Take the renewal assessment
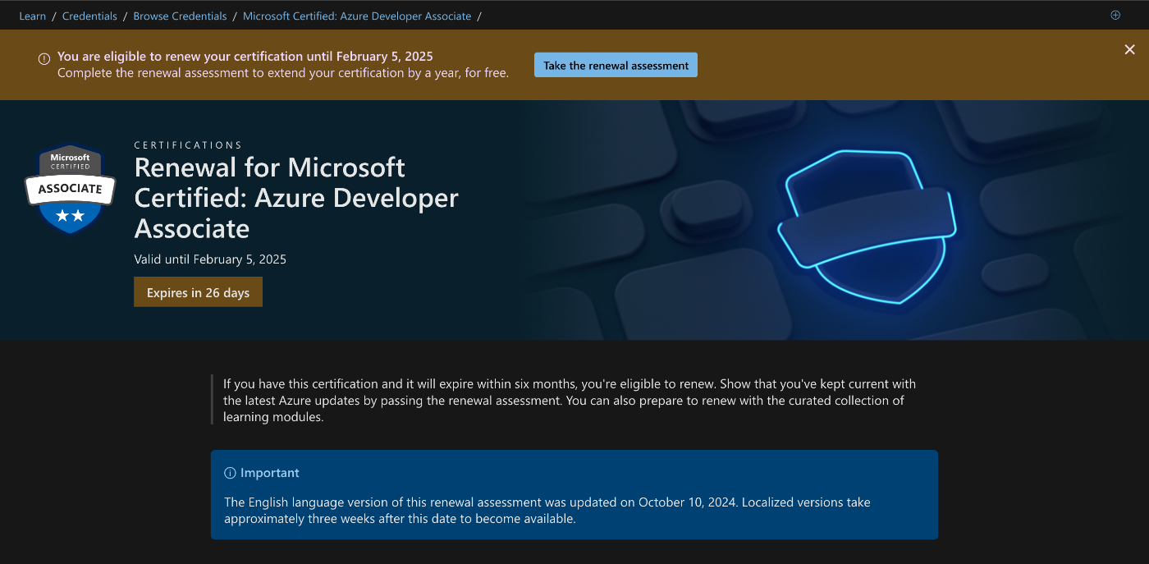Screen dimensions: 1149x564 [616, 65]
